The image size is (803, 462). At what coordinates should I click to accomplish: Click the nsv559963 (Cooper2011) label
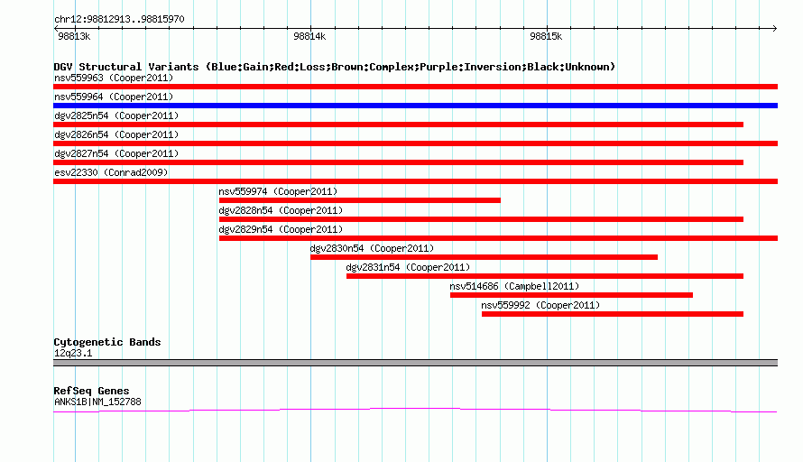(114, 78)
